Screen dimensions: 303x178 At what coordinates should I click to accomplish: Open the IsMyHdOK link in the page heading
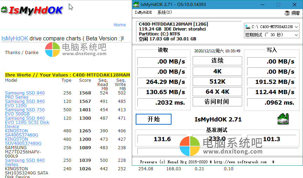(15, 38)
